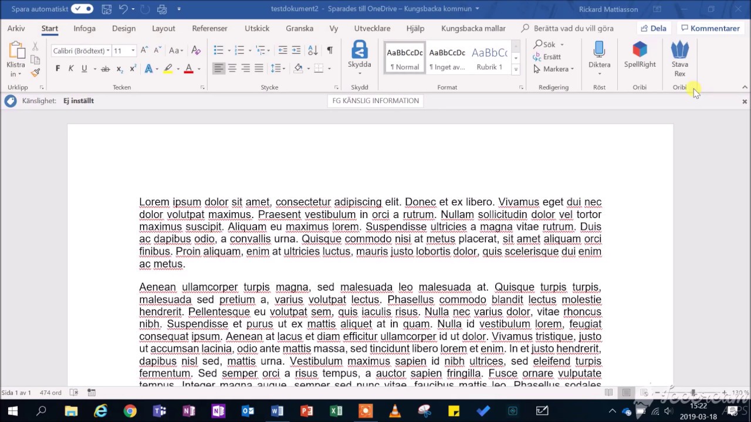Open Google Chrome from the taskbar
Image resolution: width=751 pixels, height=422 pixels.
130,411
